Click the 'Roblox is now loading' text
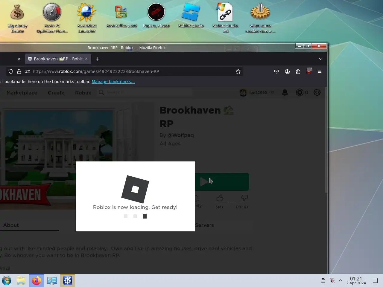The width and height of the screenshot is (383, 287). point(135,207)
